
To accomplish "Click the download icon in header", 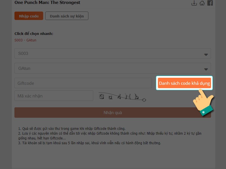I will click(194, 3).
